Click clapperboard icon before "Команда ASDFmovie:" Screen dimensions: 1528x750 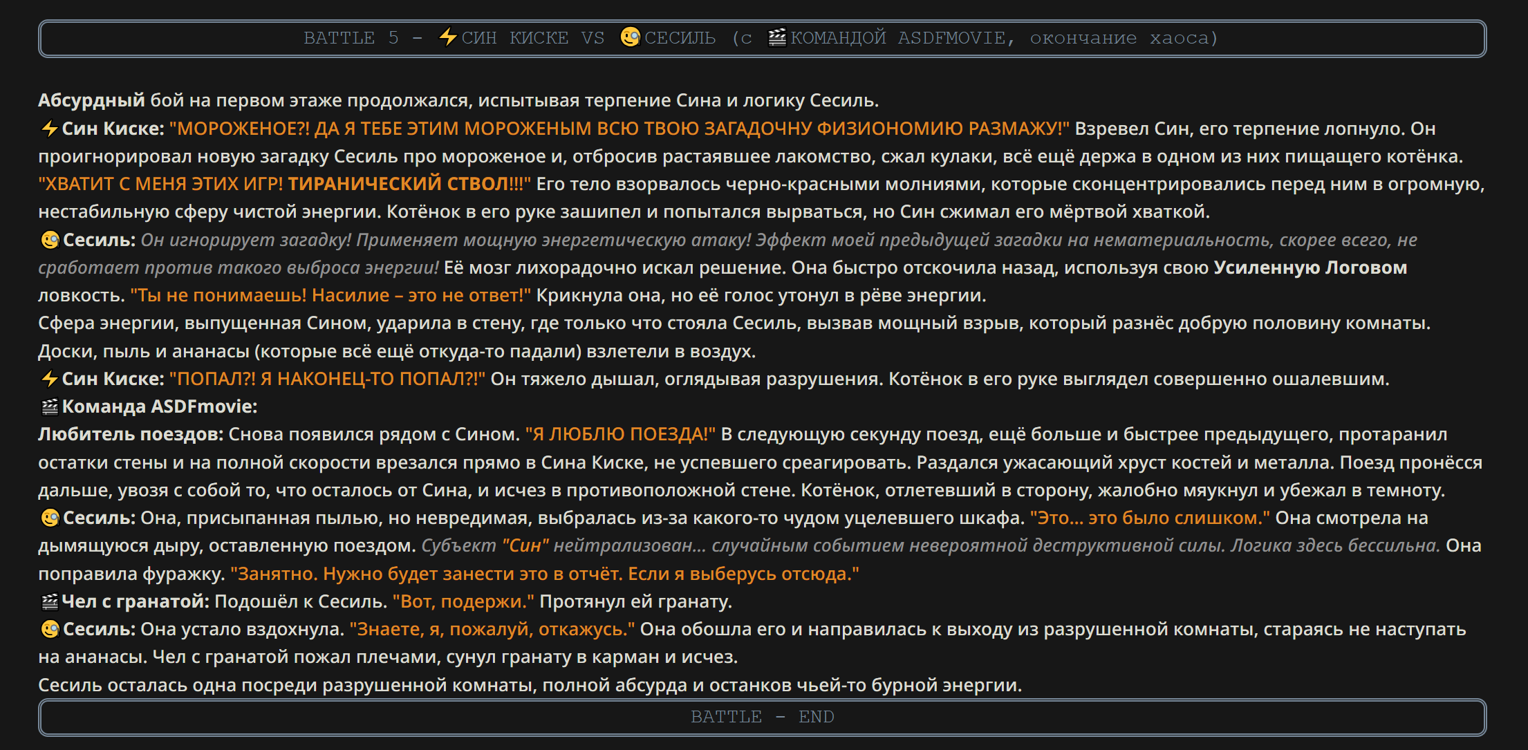tap(50, 407)
